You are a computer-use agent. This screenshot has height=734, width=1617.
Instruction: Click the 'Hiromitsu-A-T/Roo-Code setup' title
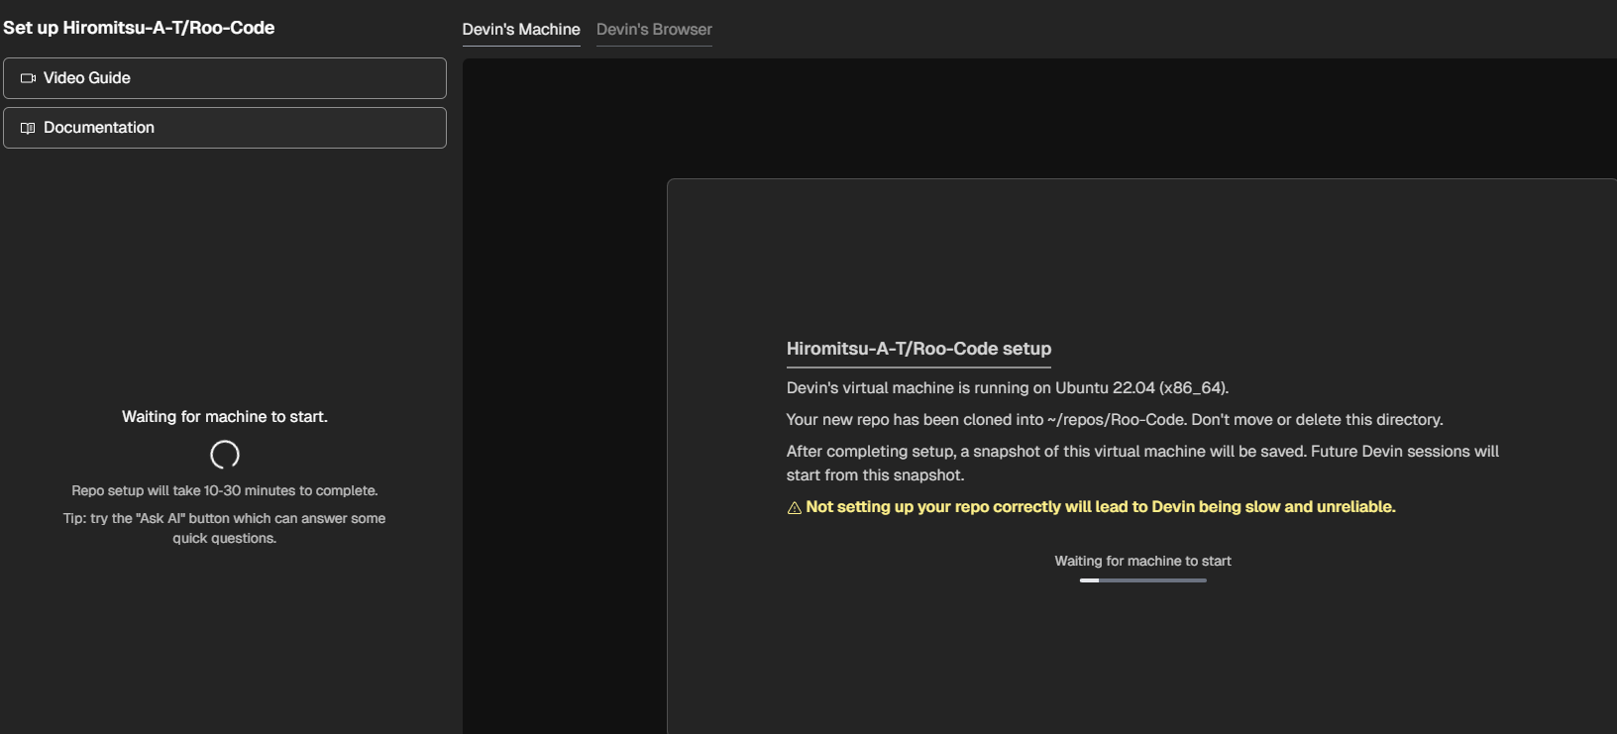coord(918,349)
